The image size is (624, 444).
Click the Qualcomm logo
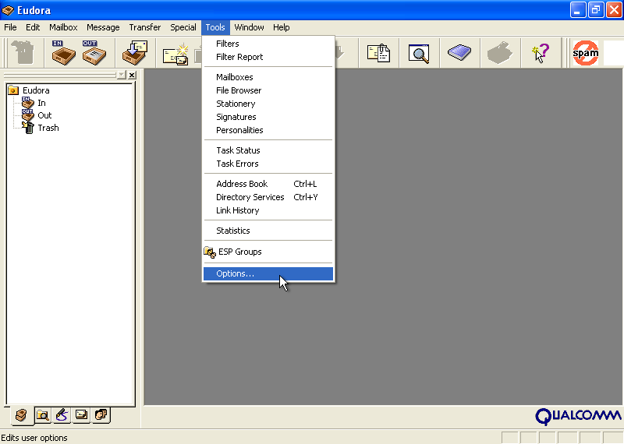(x=578, y=416)
